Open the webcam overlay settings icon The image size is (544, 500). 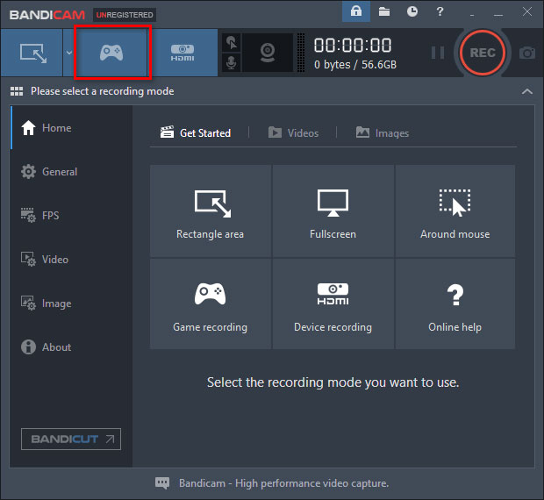pos(268,53)
